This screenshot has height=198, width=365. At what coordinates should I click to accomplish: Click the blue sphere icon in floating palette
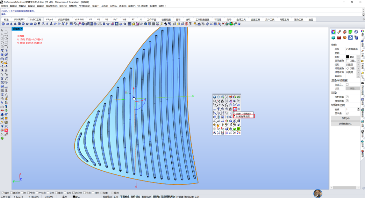(215, 97)
